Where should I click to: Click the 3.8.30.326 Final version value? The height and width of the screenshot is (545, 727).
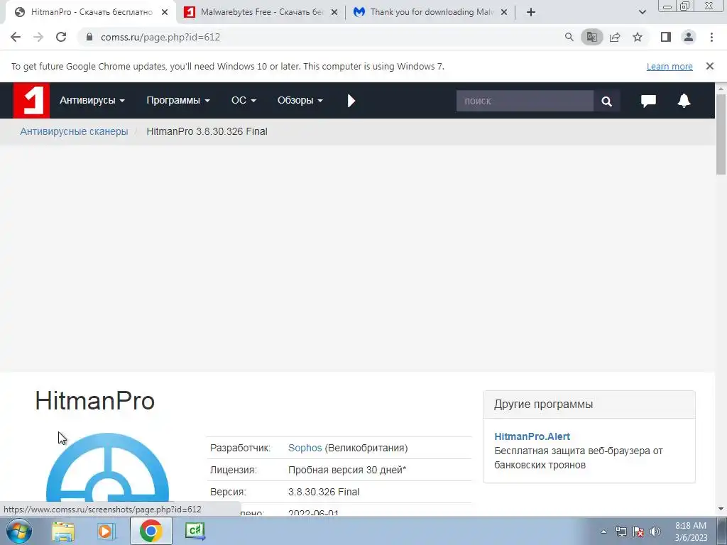pyautogui.click(x=324, y=492)
